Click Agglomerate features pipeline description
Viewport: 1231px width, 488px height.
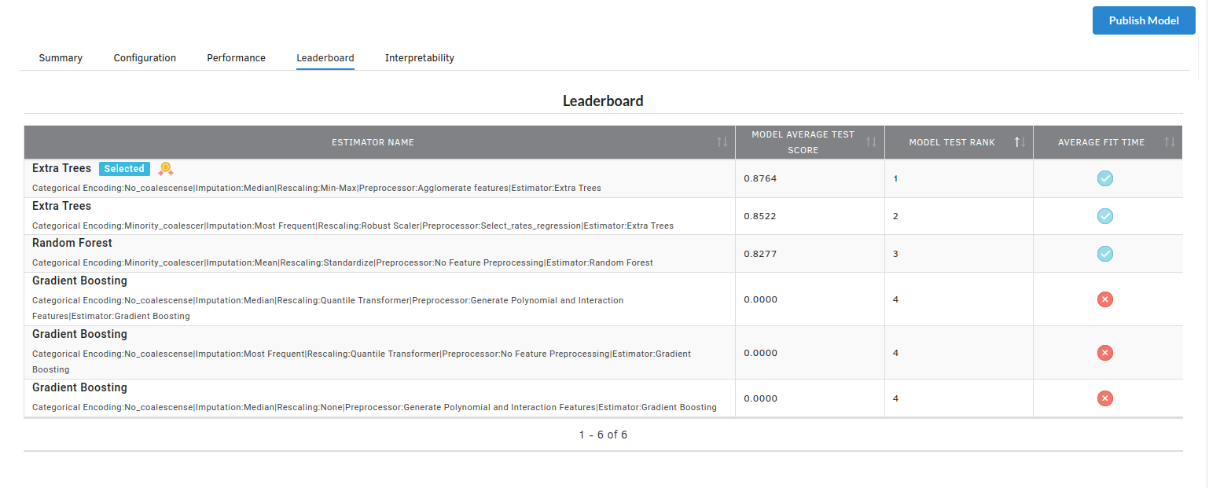(x=317, y=188)
